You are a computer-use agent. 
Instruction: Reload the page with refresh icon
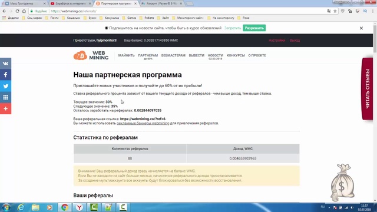pyautogui.click(x=17, y=11)
